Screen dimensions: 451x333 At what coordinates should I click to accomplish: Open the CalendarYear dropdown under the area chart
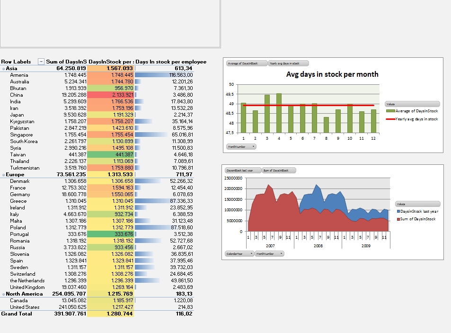tap(239, 253)
